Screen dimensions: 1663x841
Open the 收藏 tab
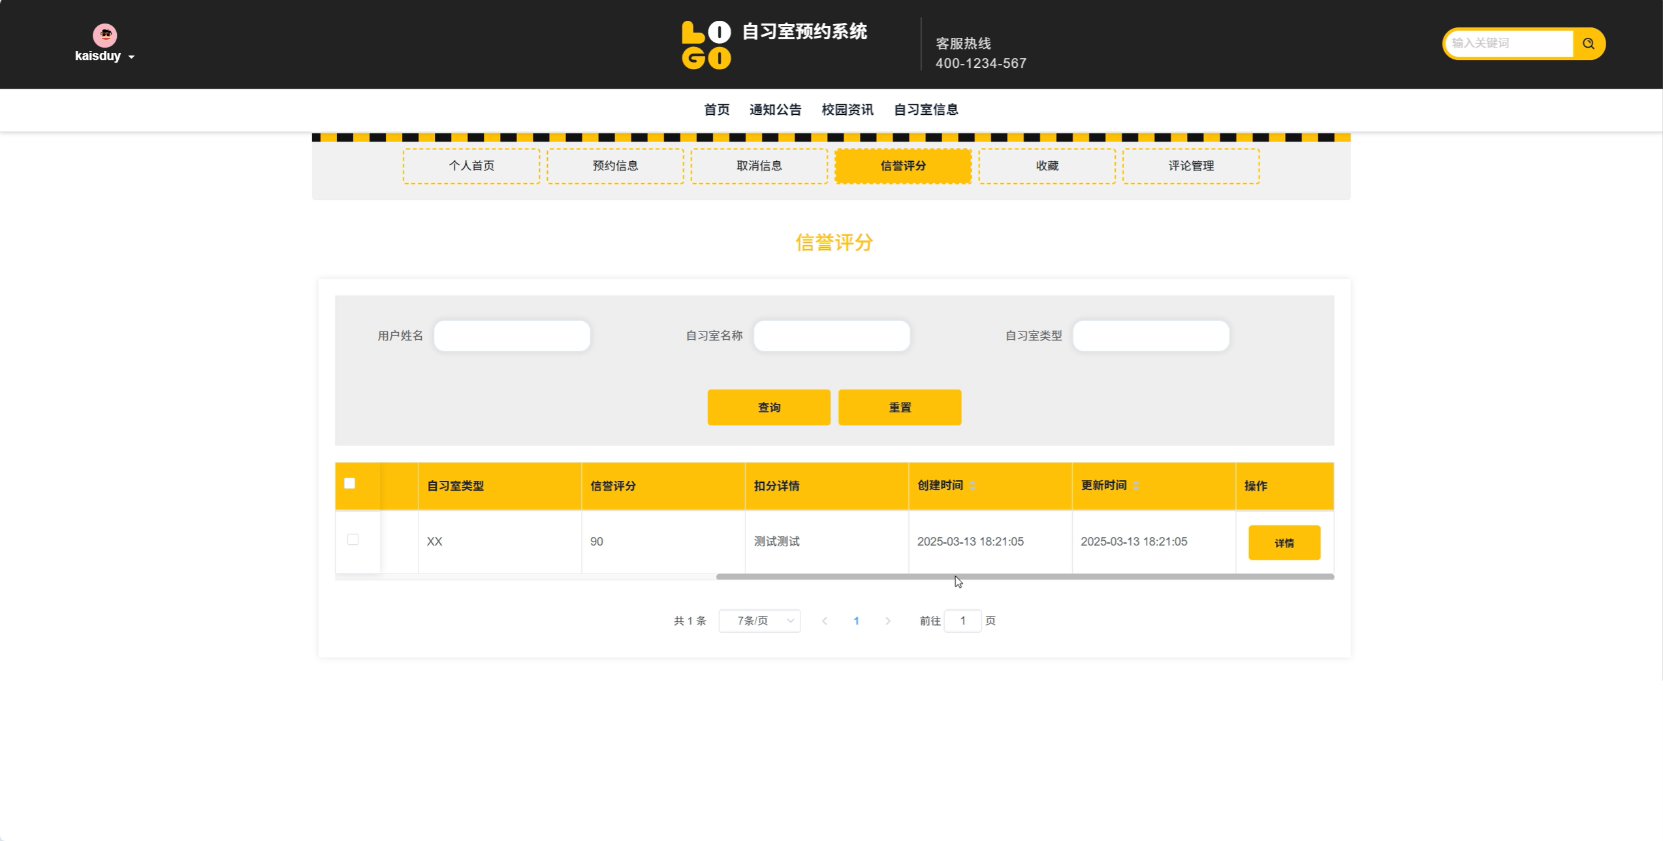tap(1047, 166)
